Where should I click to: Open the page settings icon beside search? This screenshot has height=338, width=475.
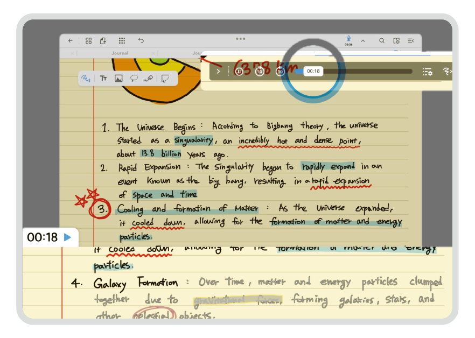click(x=396, y=40)
